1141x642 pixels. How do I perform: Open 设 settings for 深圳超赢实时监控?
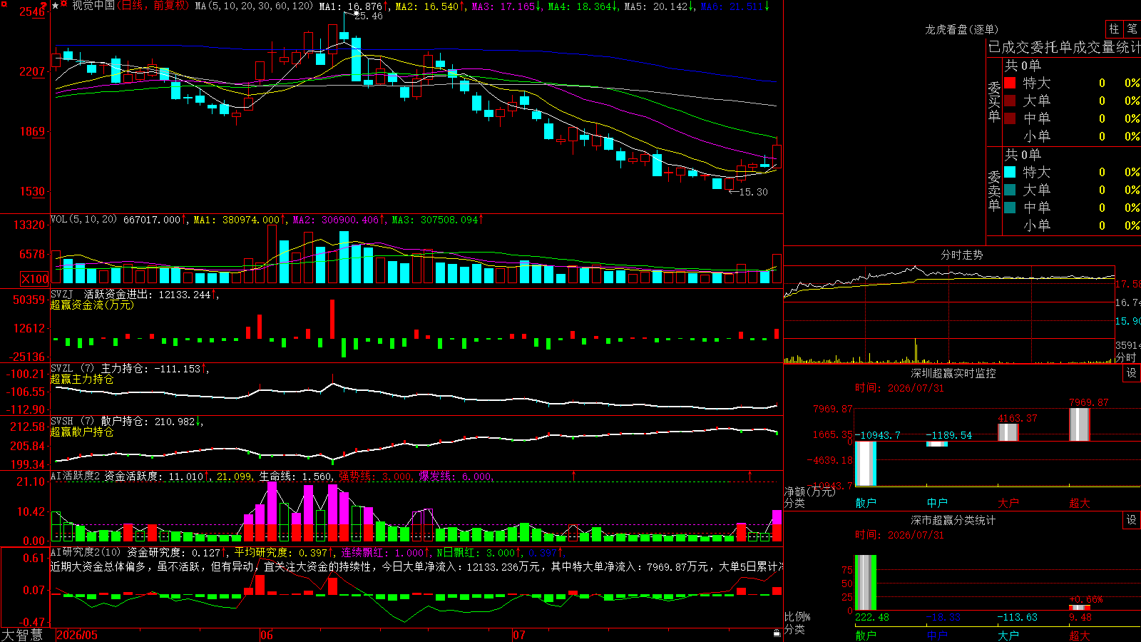click(1132, 373)
